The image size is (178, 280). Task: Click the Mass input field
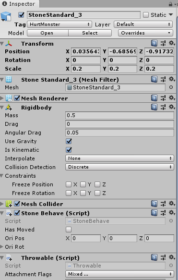click(x=119, y=115)
